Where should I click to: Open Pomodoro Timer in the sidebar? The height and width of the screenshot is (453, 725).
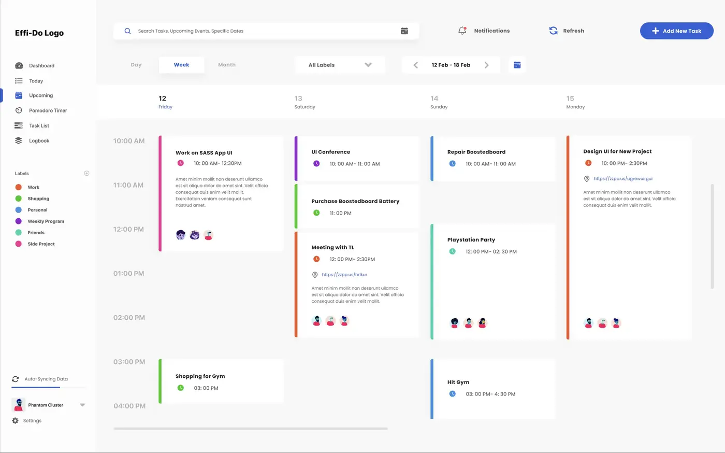click(48, 110)
